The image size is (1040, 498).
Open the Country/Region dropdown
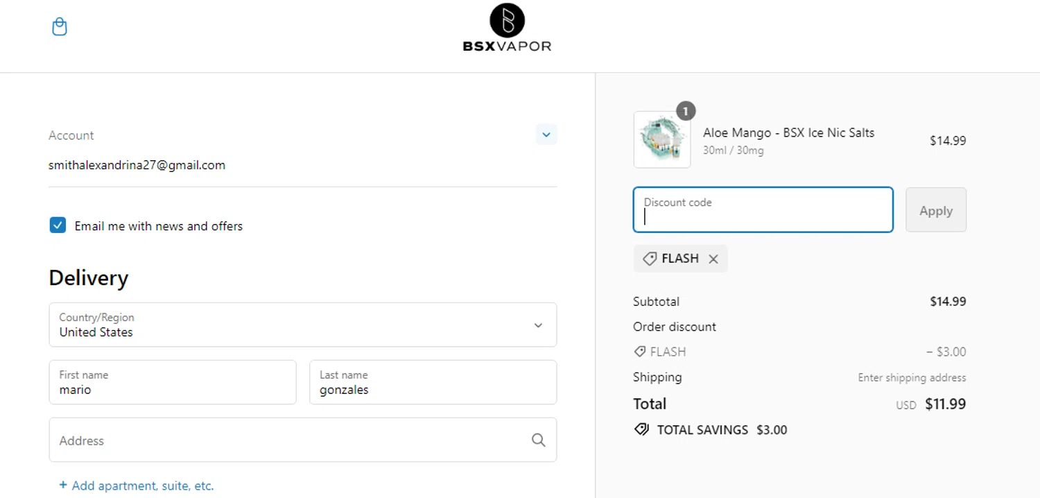303,325
